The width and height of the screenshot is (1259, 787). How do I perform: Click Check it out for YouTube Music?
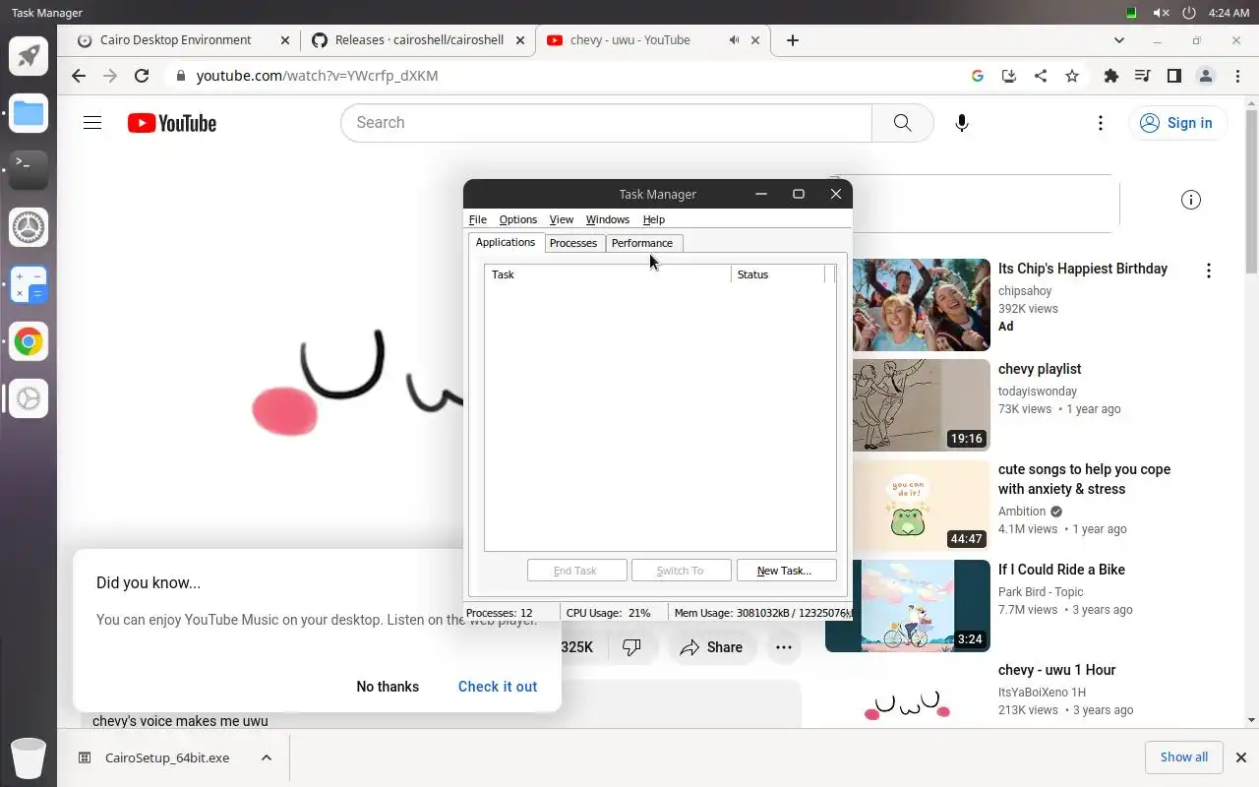coord(498,687)
